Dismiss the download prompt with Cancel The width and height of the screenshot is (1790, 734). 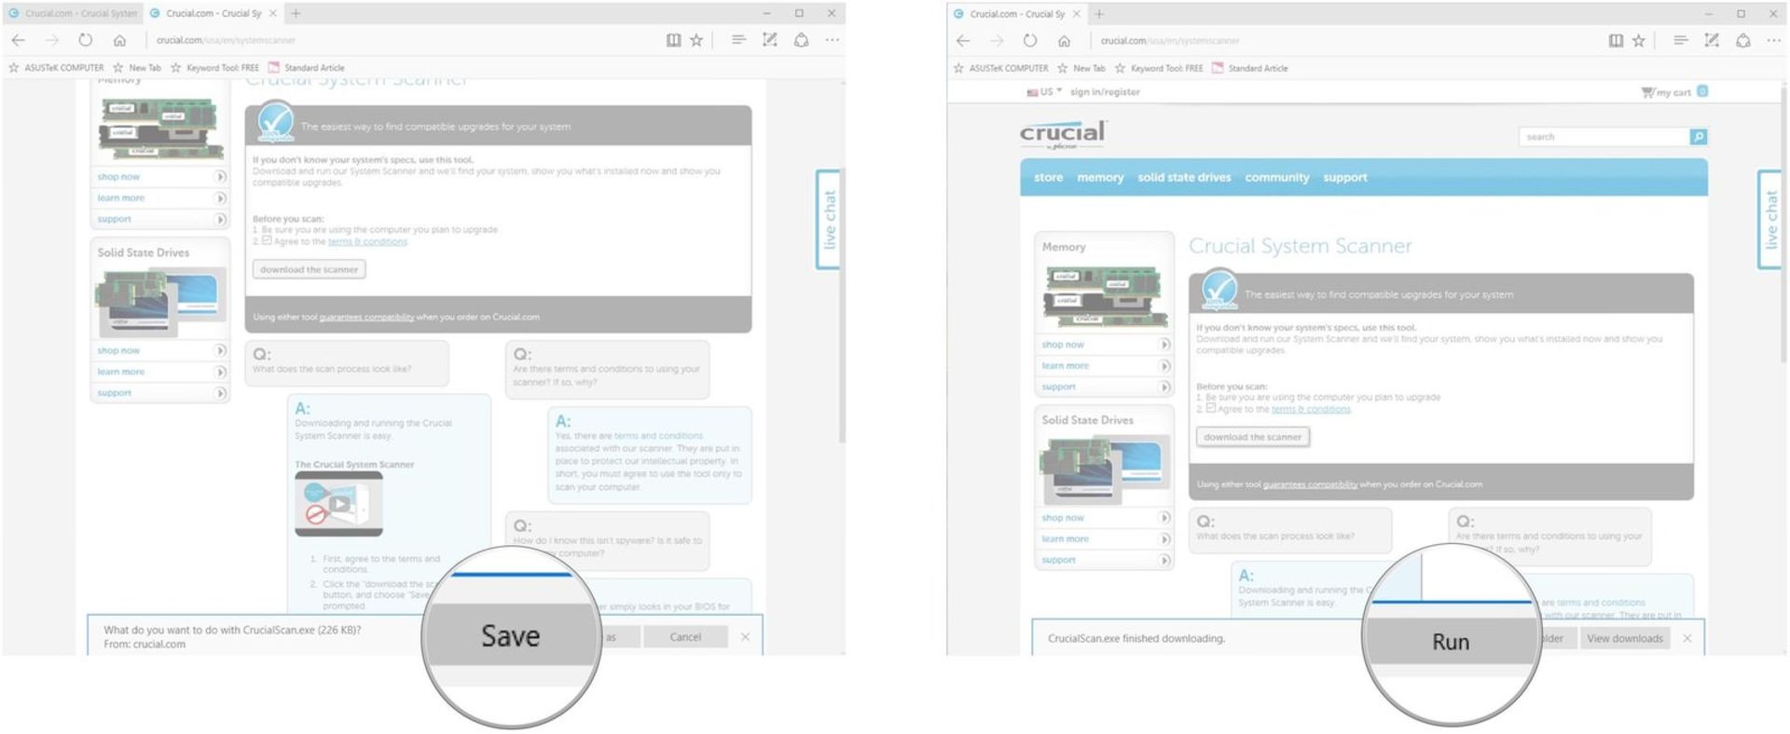click(685, 637)
